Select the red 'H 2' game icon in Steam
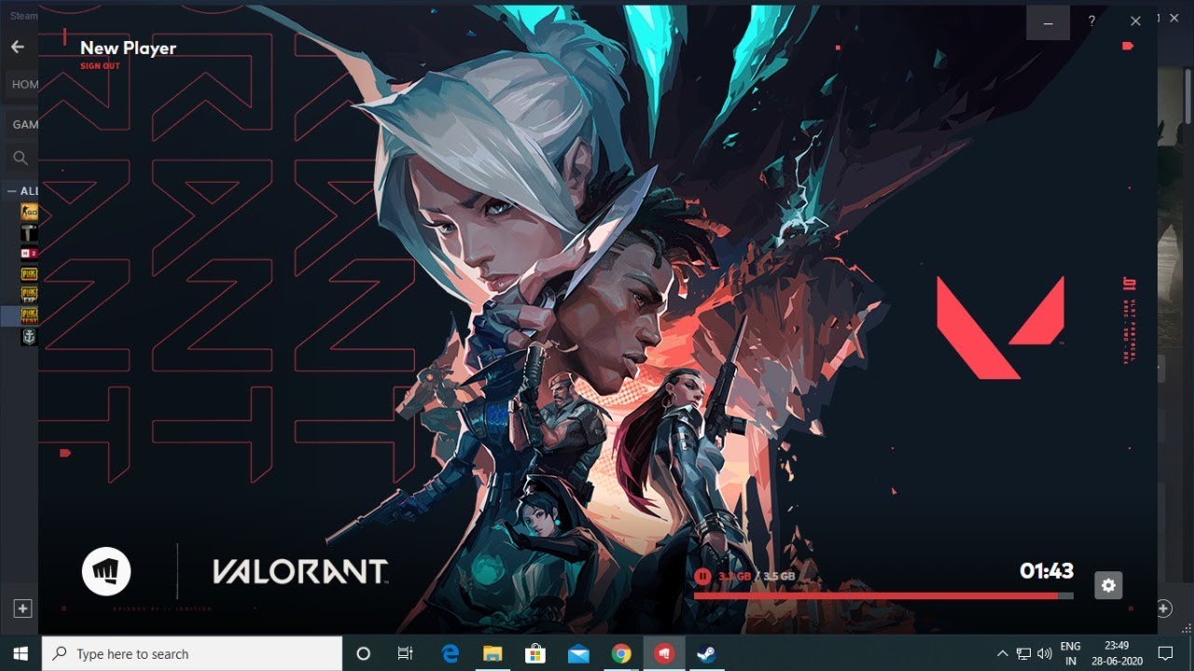 (x=29, y=253)
